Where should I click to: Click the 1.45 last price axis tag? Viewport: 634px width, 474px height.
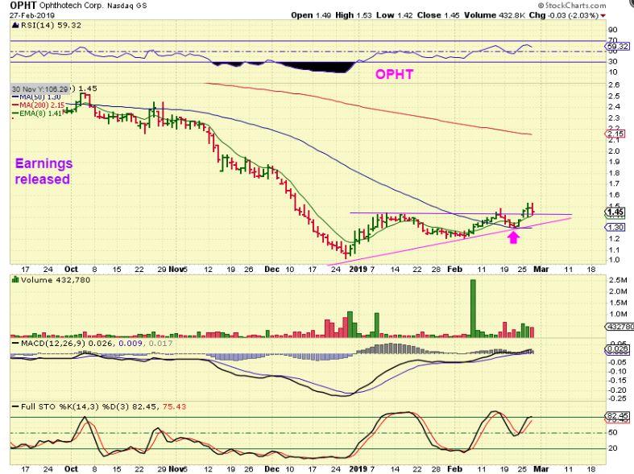pos(615,212)
